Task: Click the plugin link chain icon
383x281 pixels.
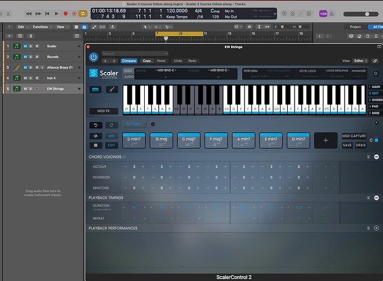Action: (375, 61)
